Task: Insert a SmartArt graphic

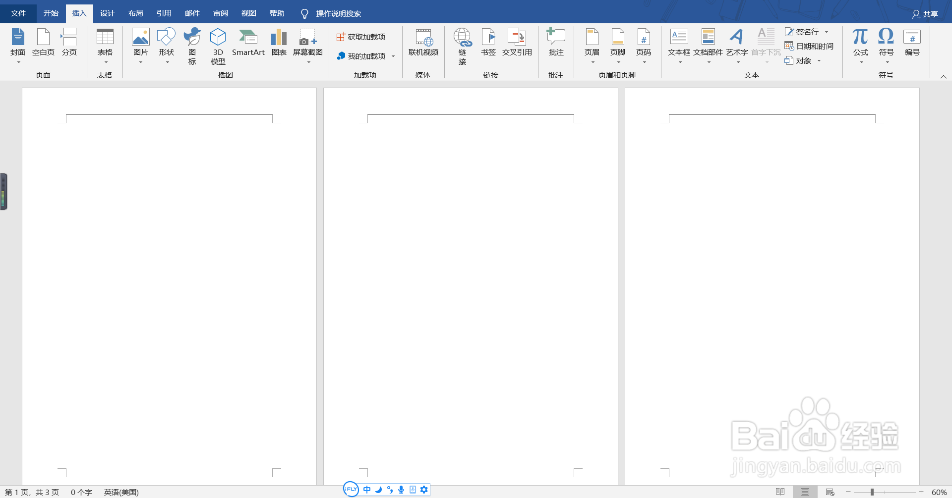Action: [x=248, y=43]
